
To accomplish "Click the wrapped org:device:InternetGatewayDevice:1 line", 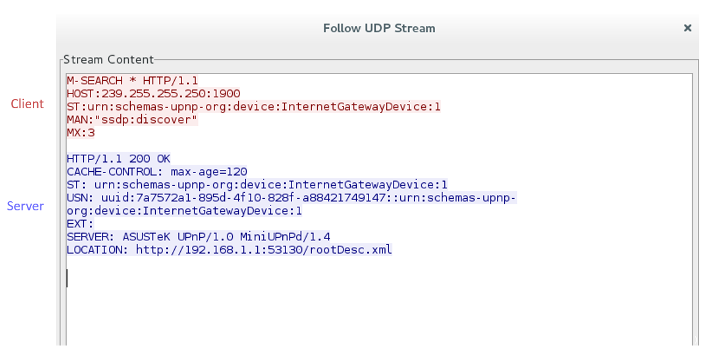I will point(185,211).
